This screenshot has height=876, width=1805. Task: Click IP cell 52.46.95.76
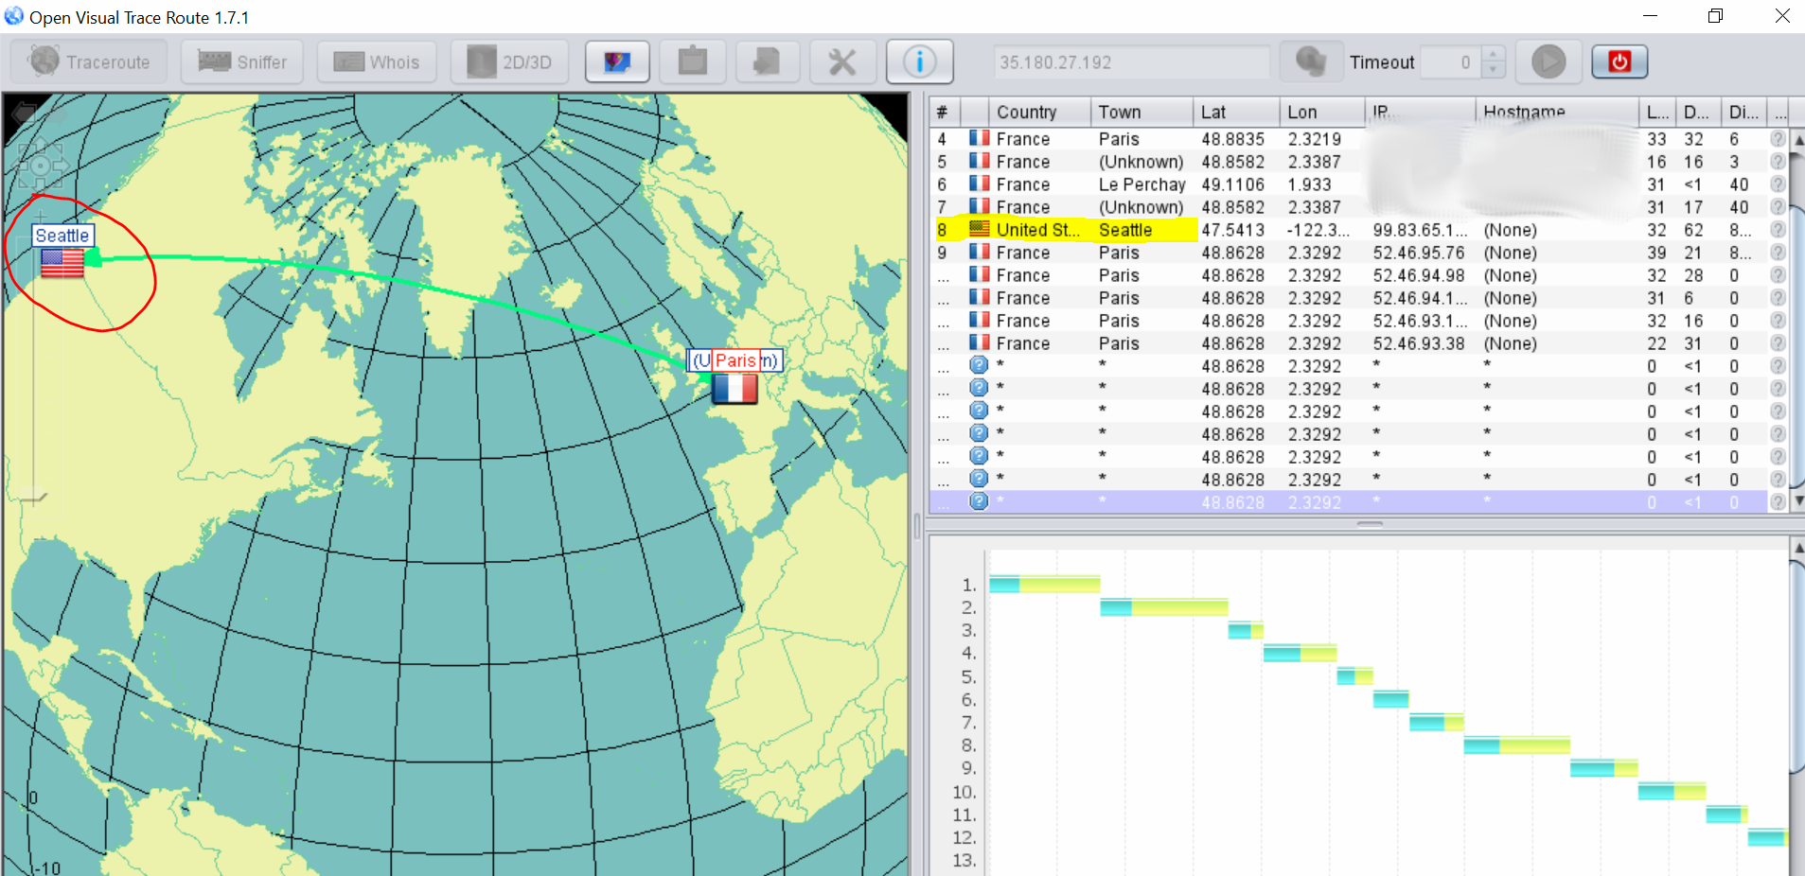pos(1419,253)
